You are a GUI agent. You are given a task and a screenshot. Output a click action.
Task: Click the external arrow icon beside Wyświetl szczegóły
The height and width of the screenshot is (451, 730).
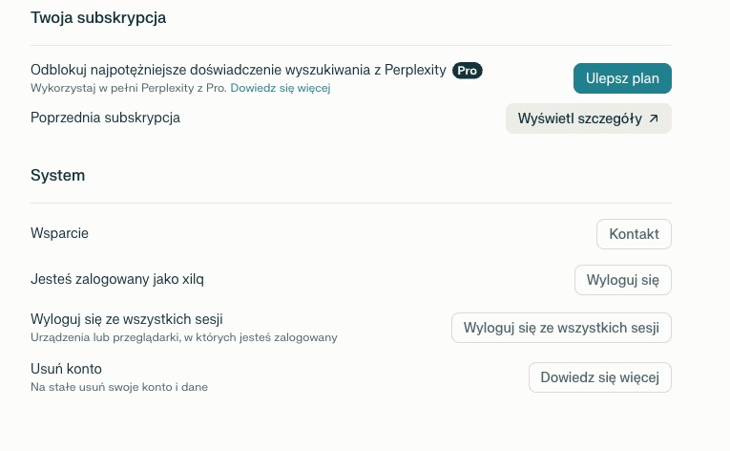point(654,118)
